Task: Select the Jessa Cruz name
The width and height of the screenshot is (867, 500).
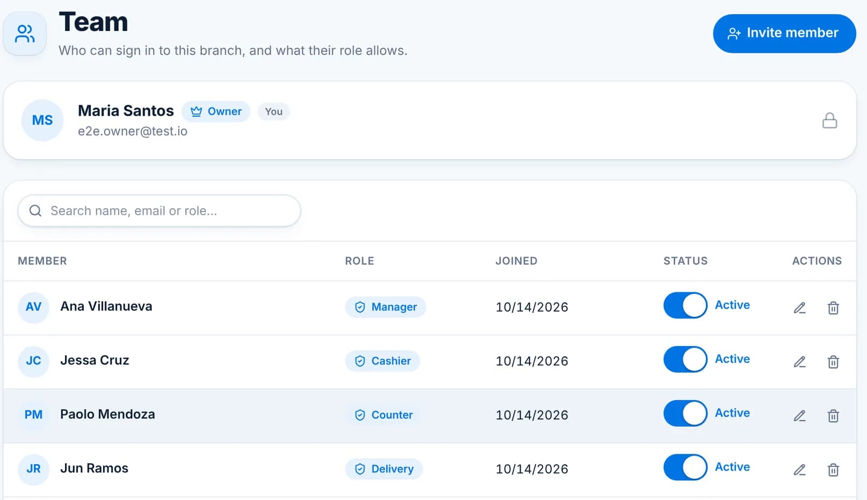Action: [x=95, y=360]
